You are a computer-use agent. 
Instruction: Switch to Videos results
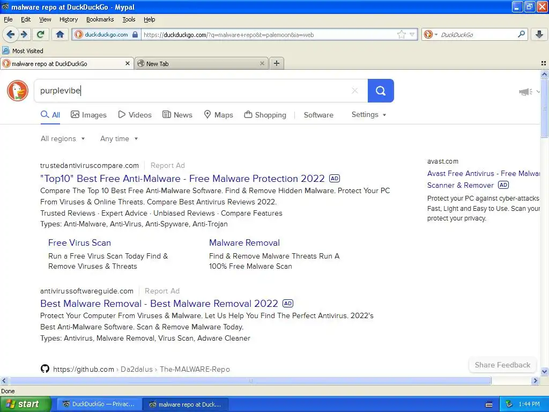[x=135, y=115]
